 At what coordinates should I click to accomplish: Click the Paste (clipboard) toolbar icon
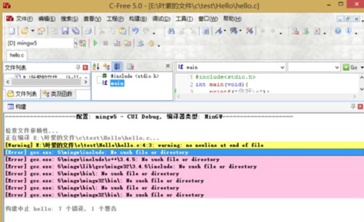(123, 31)
